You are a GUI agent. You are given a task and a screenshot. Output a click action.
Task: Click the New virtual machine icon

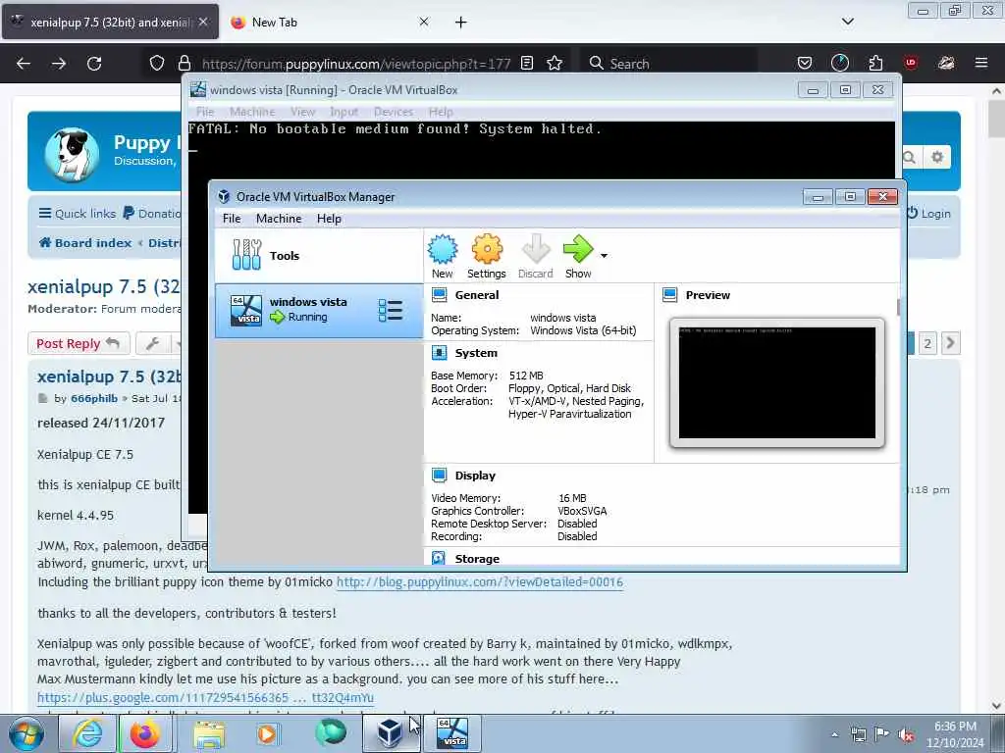point(443,249)
